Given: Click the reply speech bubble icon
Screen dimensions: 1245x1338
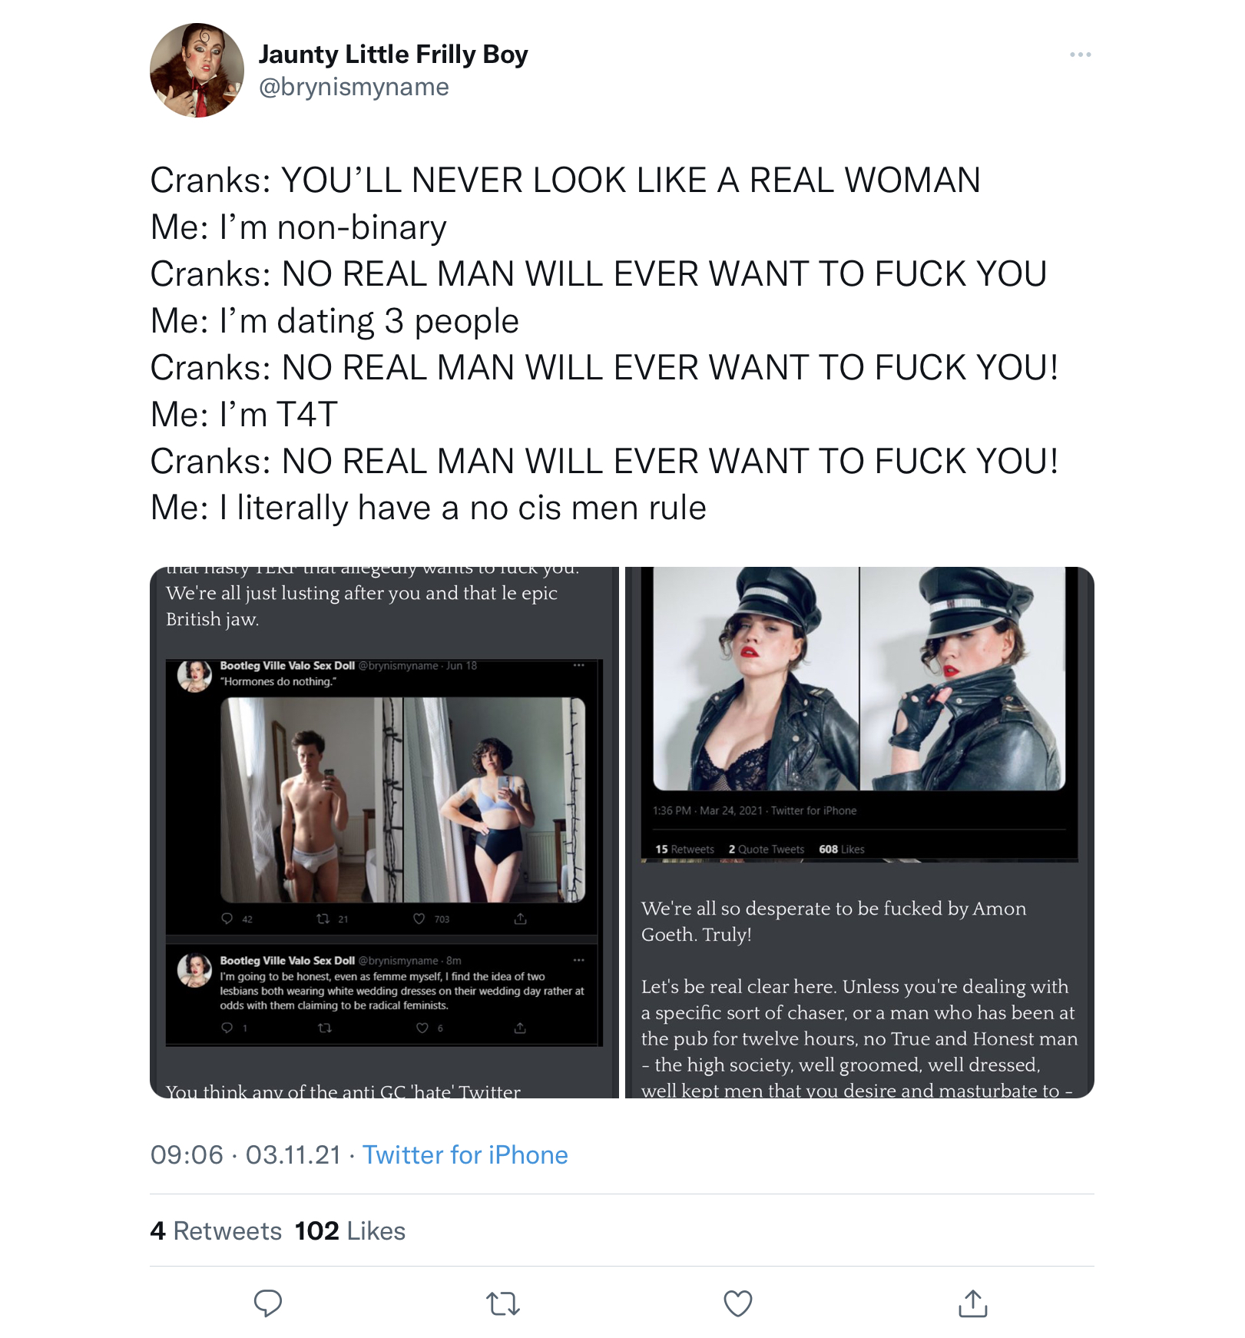Looking at the screenshot, I should [268, 1303].
